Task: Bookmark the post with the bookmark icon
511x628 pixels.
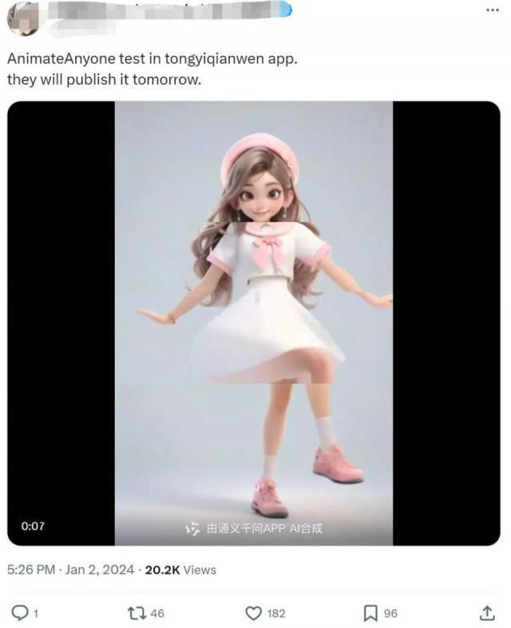Action: click(x=370, y=613)
